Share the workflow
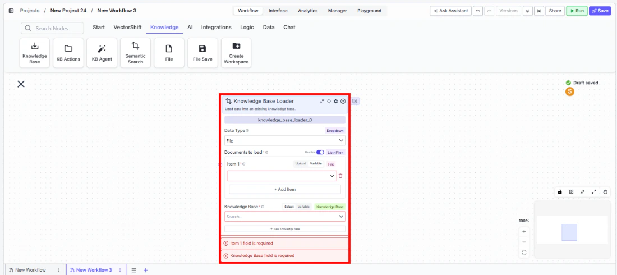The width and height of the screenshot is (617, 275). (555, 11)
